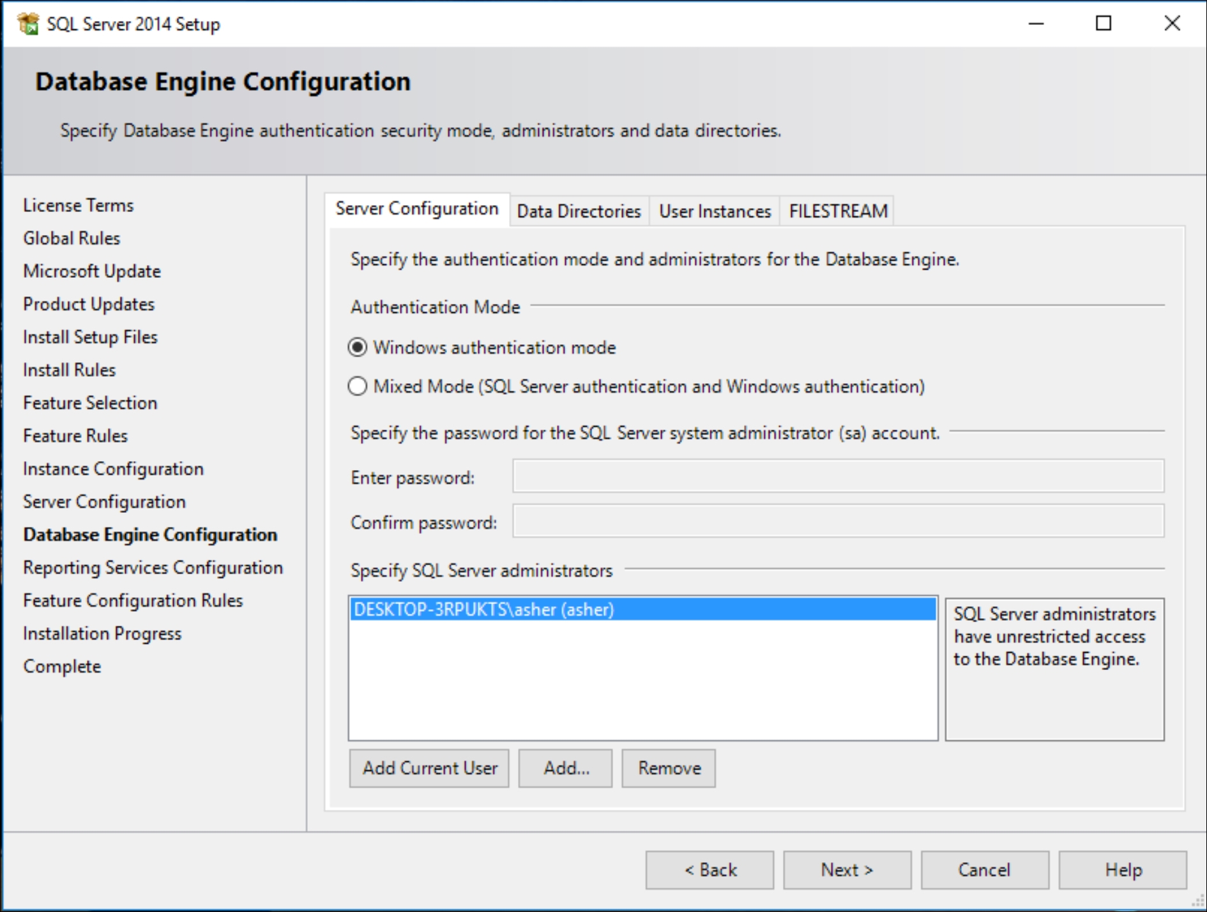This screenshot has width=1207, height=912.
Task: Click Microsoft Update in the step list
Action: point(92,271)
